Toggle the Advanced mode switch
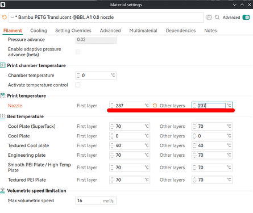Image resolution: width=253 pixels, height=213 pixels. (x=246, y=17)
